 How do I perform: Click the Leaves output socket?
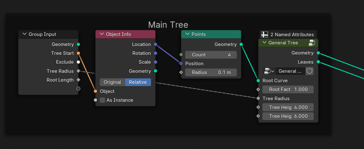318,62
